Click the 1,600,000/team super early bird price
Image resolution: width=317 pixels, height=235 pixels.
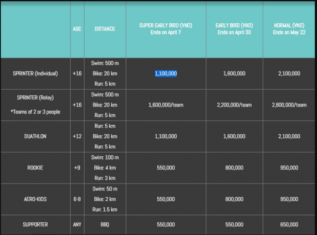click(x=166, y=105)
